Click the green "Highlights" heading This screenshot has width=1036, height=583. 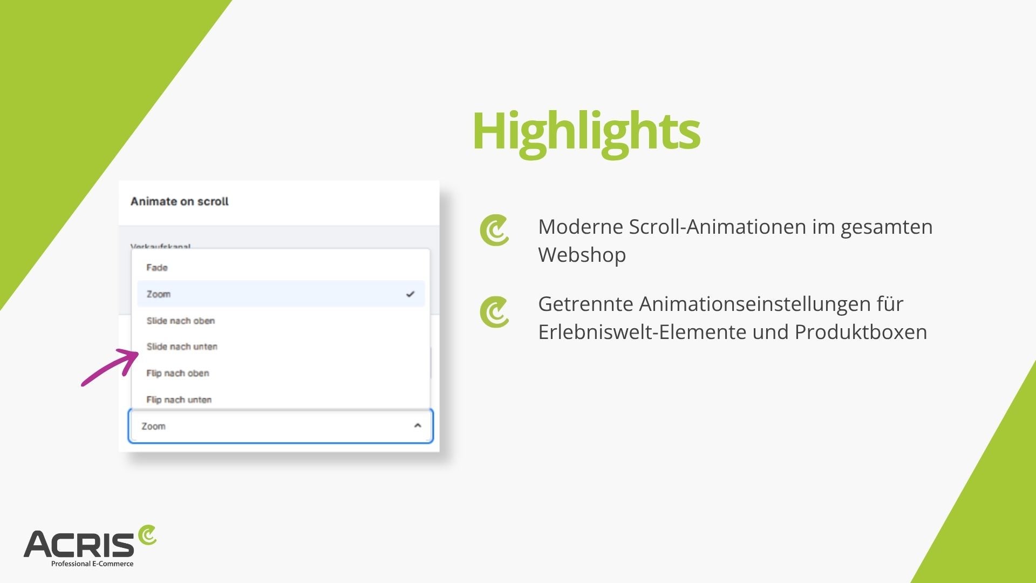point(586,131)
